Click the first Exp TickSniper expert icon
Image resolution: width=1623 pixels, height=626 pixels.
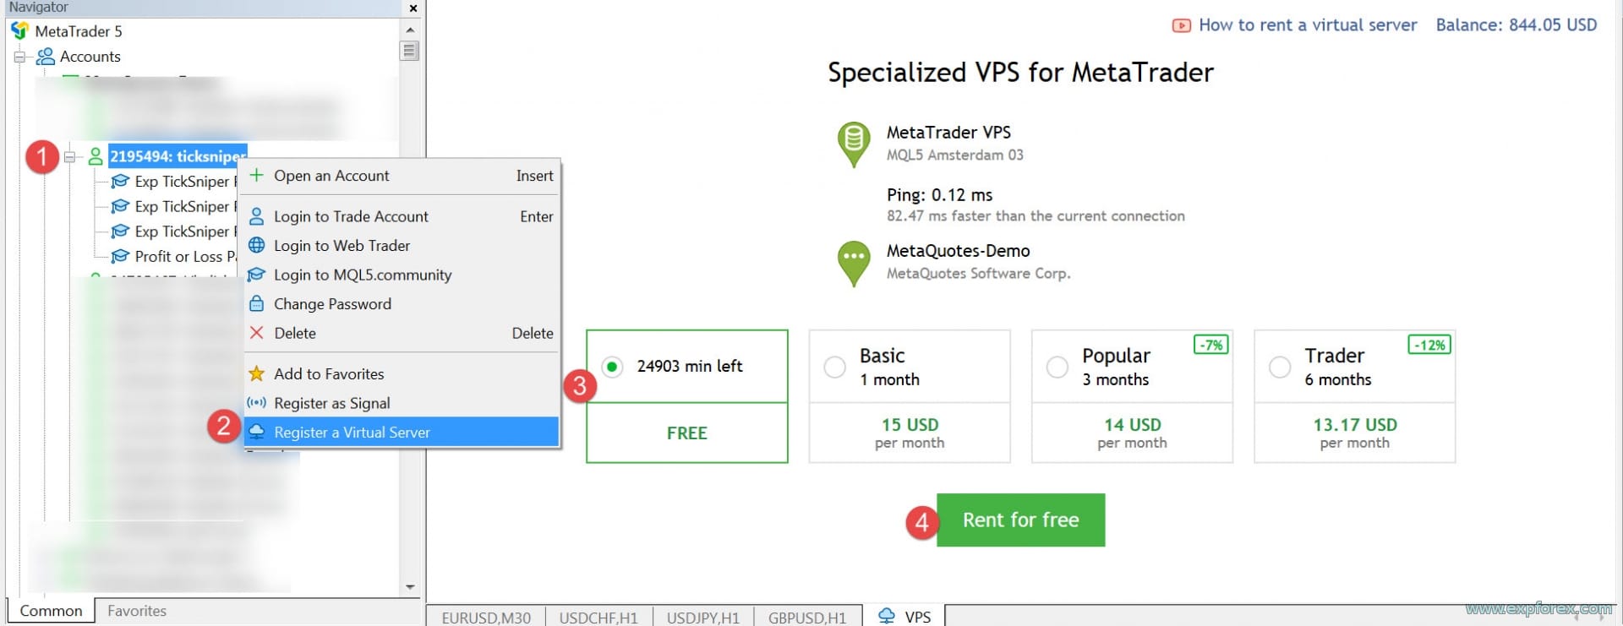pos(121,182)
